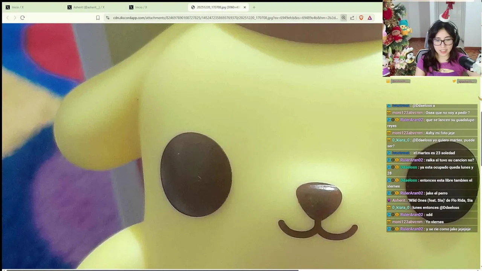Reload the current page
Image resolution: width=482 pixels, height=271 pixels.
[x=23, y=18]
